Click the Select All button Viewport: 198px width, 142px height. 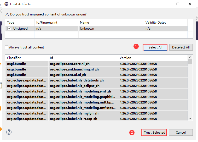[155, 47]
